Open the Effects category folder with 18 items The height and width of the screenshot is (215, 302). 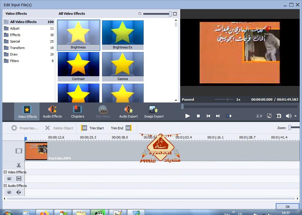[29, 35]
